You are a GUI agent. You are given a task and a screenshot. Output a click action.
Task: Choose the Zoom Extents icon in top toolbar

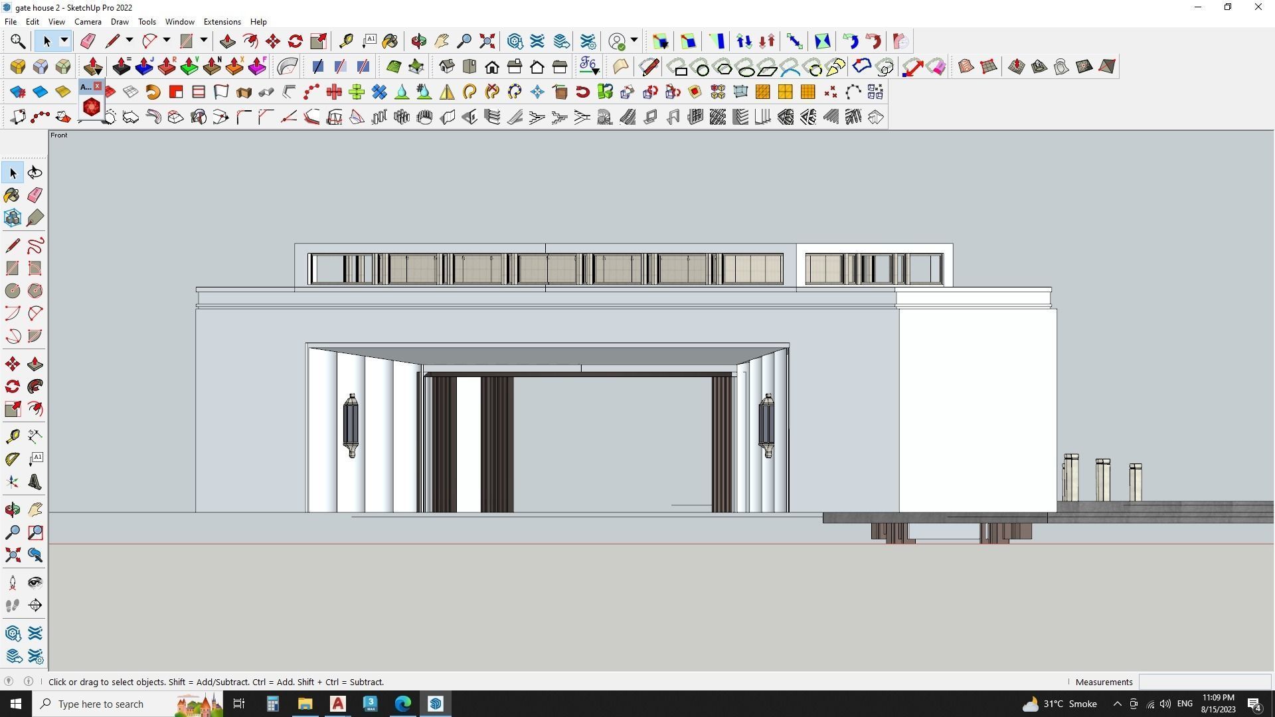tap(487, 42)
